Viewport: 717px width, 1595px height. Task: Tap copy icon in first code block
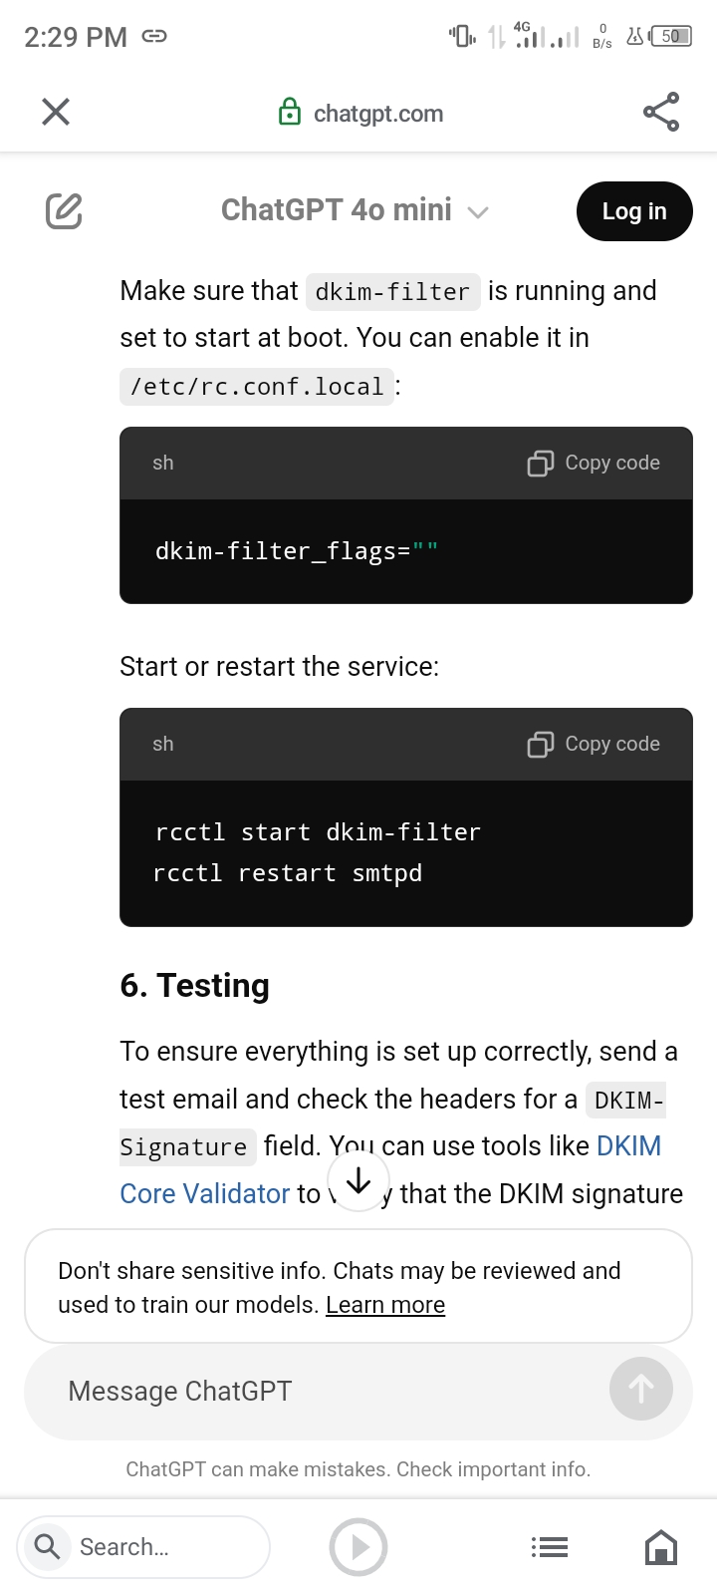(540, 464)
